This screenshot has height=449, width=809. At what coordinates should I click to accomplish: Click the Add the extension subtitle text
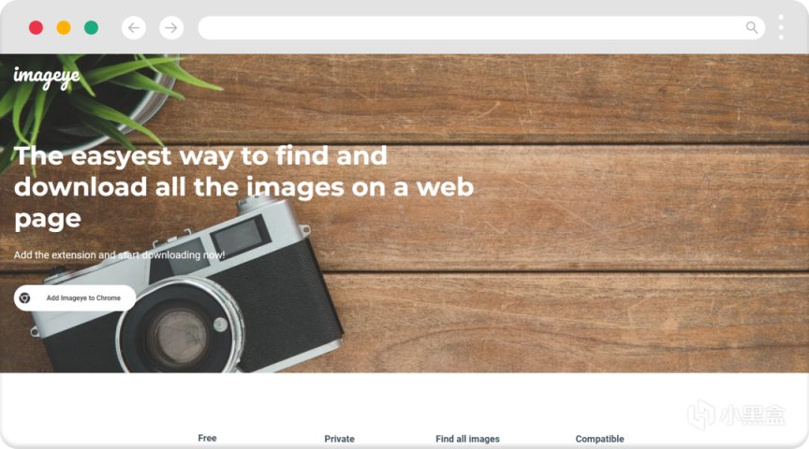click(x=119, y=255)
